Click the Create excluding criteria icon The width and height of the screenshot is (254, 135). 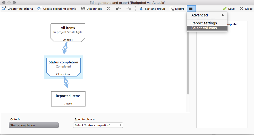(x=39, y=8)
